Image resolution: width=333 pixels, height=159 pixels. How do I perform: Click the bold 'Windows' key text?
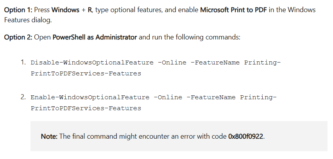pyautogui.click(x=65, y=10)
